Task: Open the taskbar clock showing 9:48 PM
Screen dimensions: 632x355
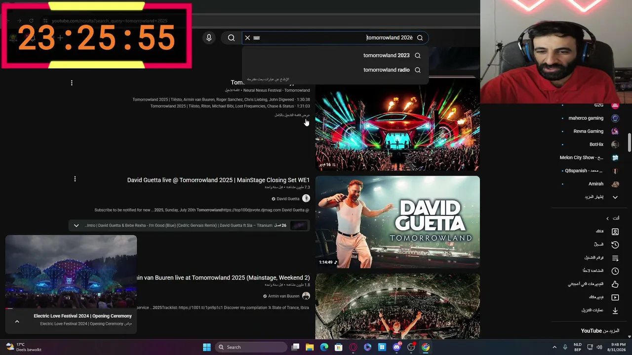Action: [616, 347]
